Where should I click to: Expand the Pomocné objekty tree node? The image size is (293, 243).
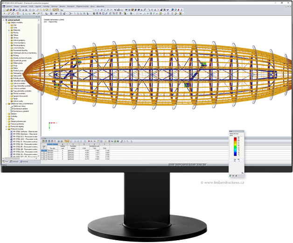tap(6, 126)
